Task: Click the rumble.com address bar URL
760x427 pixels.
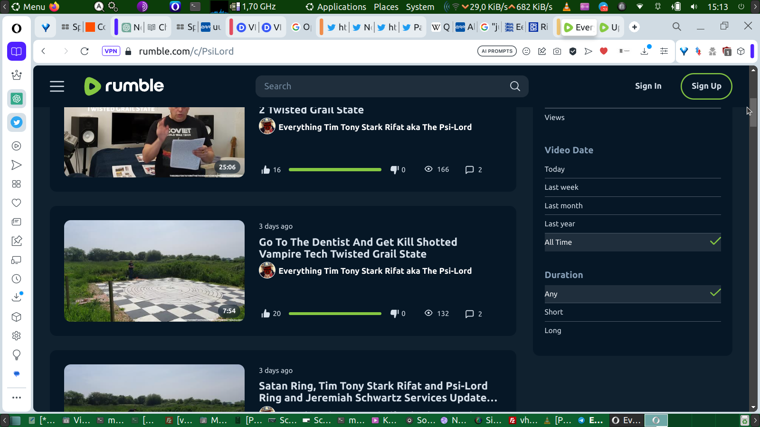Action: click(x=186, y=51)
